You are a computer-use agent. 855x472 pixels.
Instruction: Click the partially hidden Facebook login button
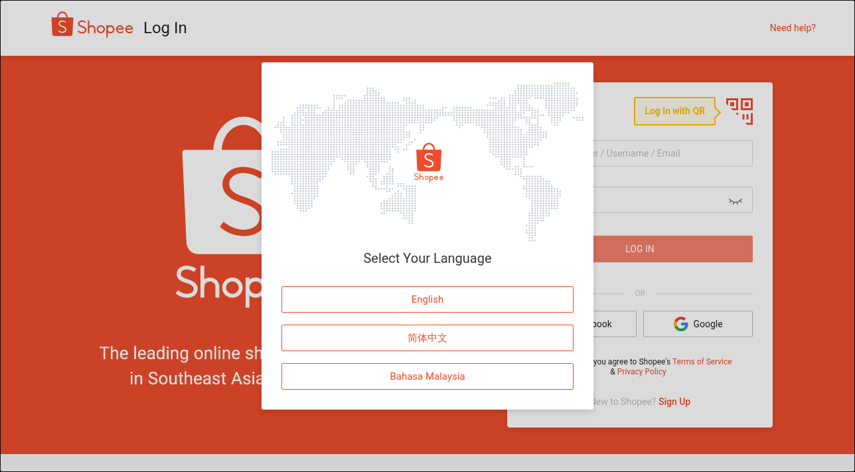point(615,324)
